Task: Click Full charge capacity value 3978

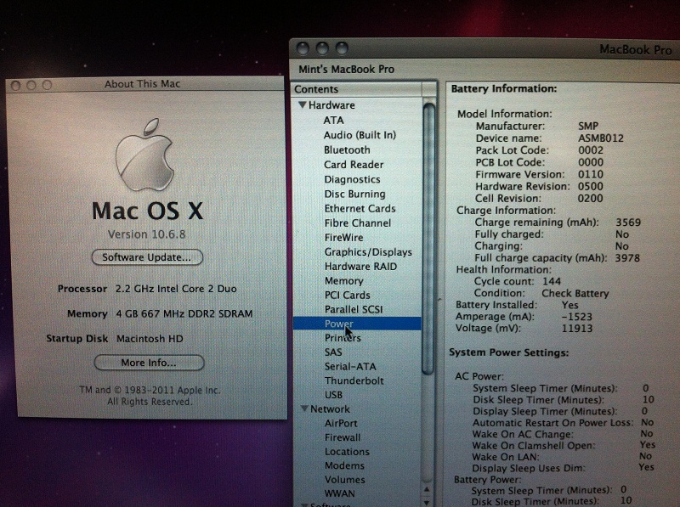Action: click(x=627, y=258)
